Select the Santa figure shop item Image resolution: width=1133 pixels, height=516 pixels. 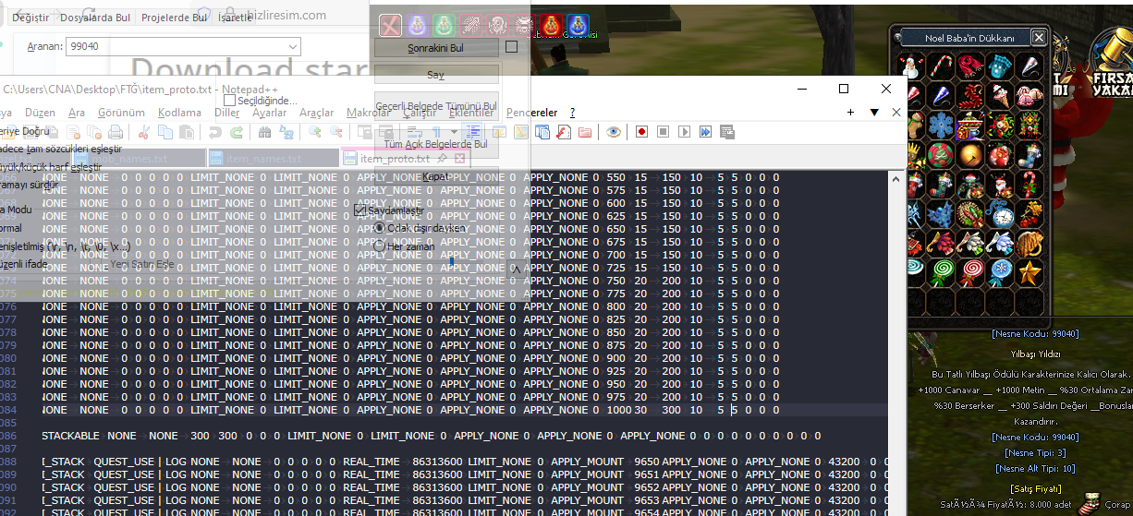click(999, 185)
